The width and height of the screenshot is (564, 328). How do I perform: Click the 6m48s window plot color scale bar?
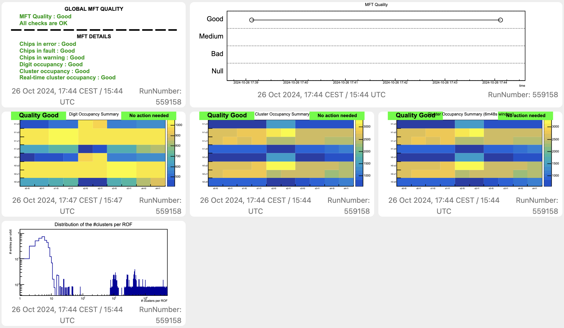(548, 153)
